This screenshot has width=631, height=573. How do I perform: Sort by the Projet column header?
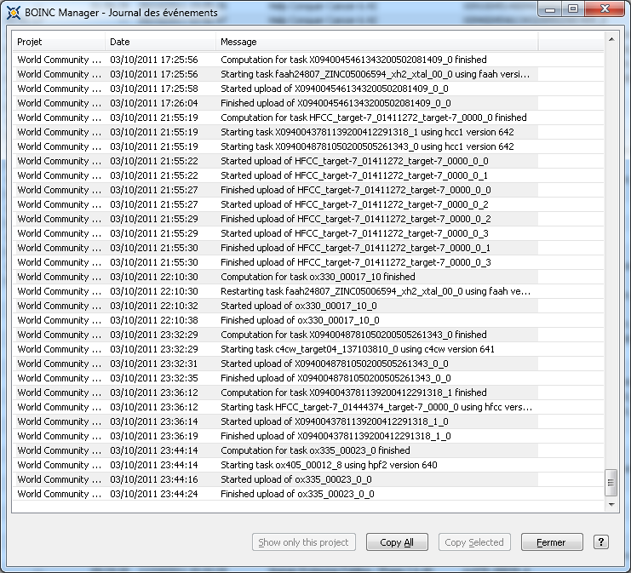point(59,42)
